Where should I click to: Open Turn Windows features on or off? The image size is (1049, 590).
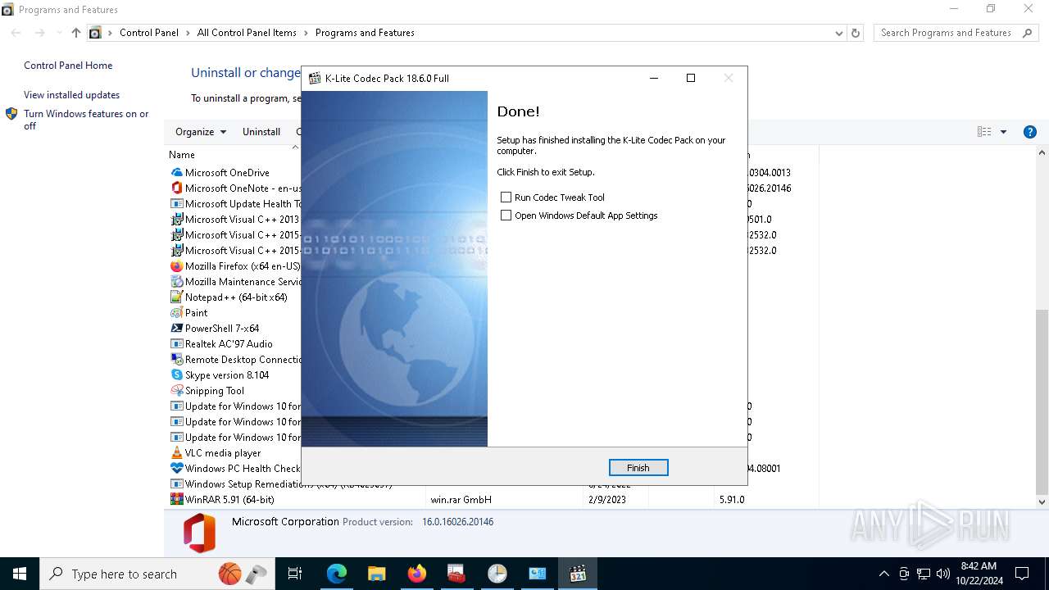pos(86,120)
